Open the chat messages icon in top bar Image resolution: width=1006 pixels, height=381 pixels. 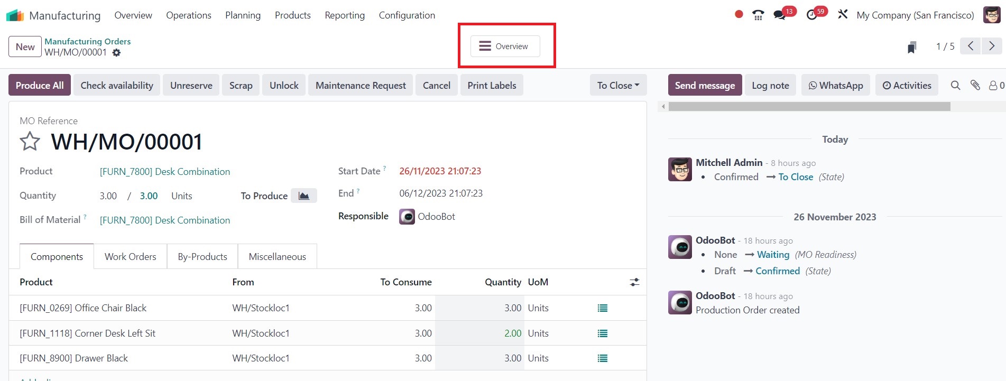[x=779, y=15]
